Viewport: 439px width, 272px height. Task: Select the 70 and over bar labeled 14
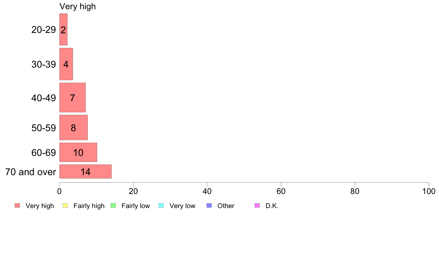coord(85,171)
